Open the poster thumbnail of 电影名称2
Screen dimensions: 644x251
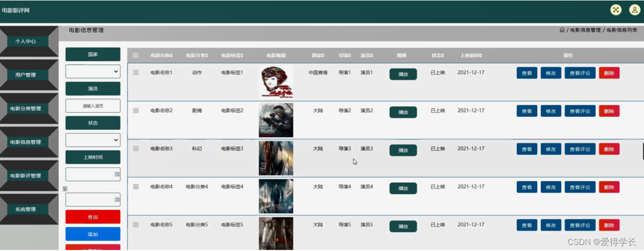[276, 120]
